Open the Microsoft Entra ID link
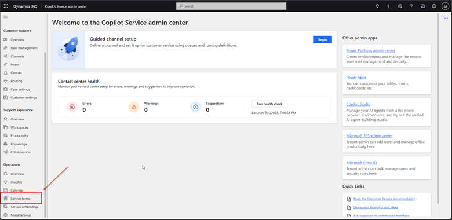 [362, 163]
